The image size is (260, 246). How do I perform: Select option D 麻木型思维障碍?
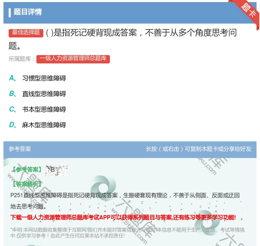[37, 125]
